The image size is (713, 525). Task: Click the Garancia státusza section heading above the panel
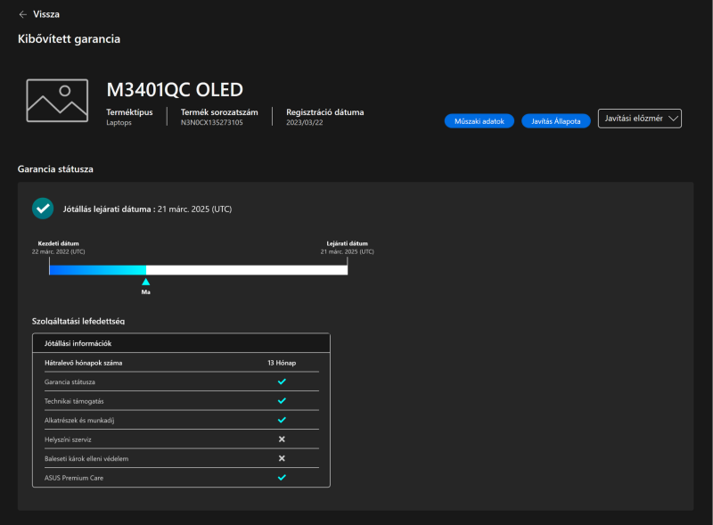coord(55,169)
